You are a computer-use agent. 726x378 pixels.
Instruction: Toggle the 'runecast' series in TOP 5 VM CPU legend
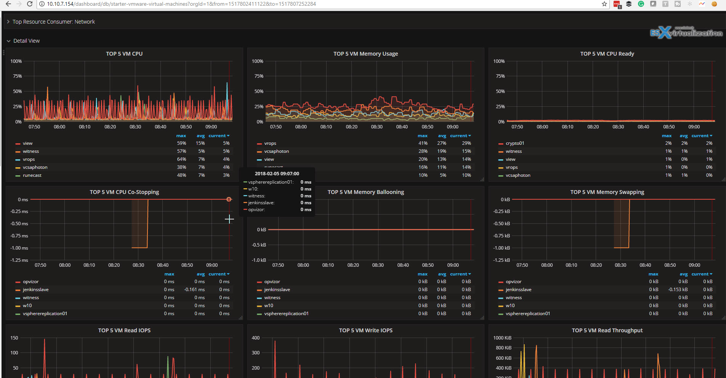point(32,175)
